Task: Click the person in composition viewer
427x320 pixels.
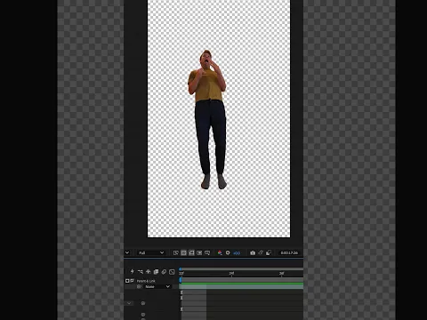Action: [208, 120]
